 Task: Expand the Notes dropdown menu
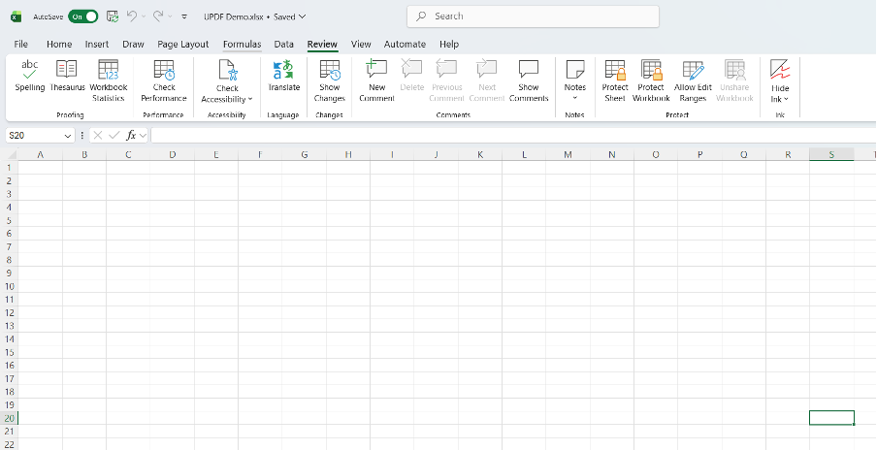tap(575, 98)
